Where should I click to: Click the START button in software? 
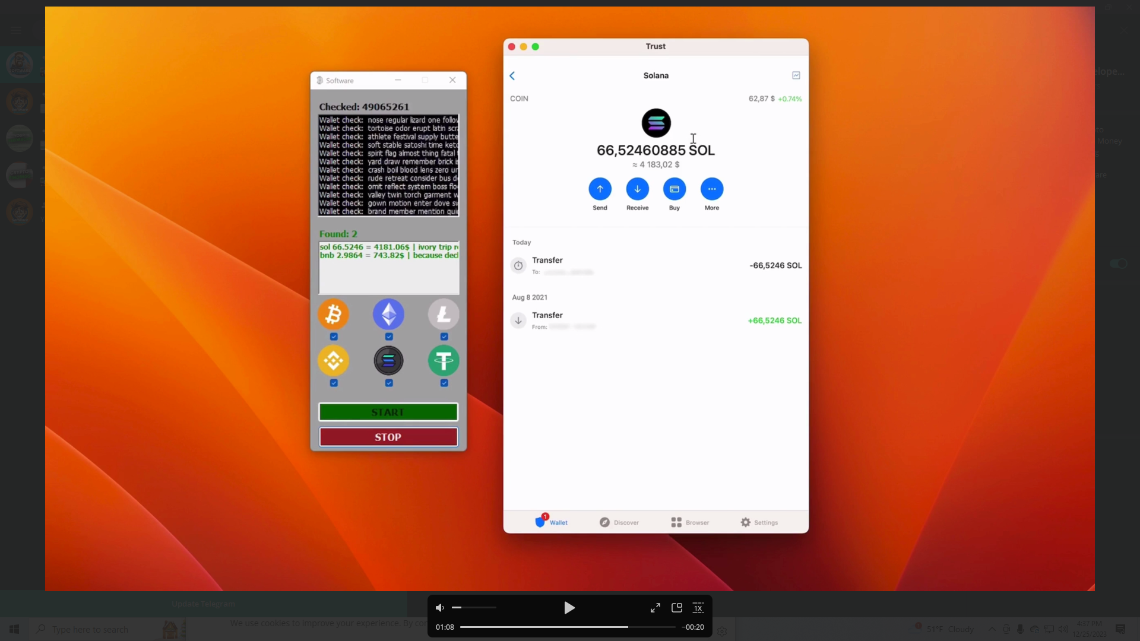tap(388, 412)
